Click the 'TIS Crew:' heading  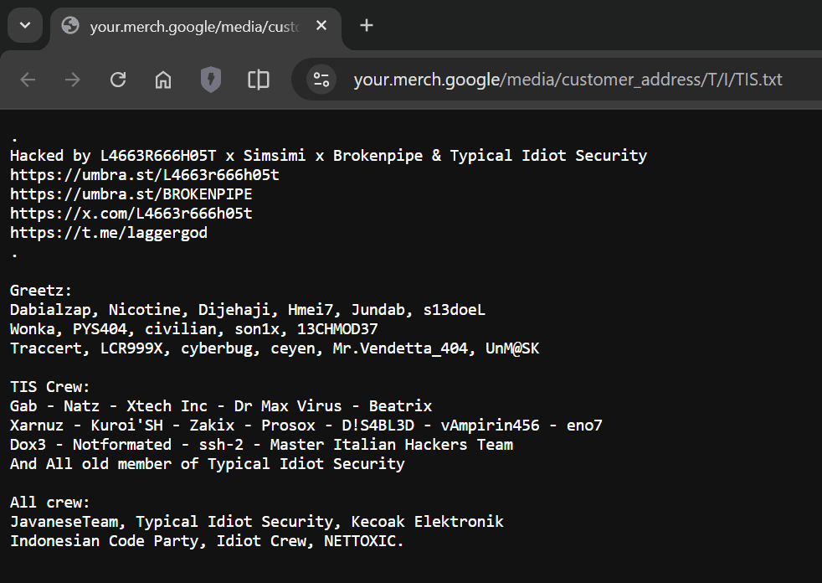tap(49, 387)
